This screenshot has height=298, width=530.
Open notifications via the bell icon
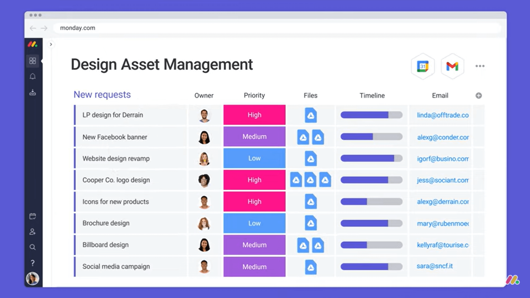(x=33, y=76)
